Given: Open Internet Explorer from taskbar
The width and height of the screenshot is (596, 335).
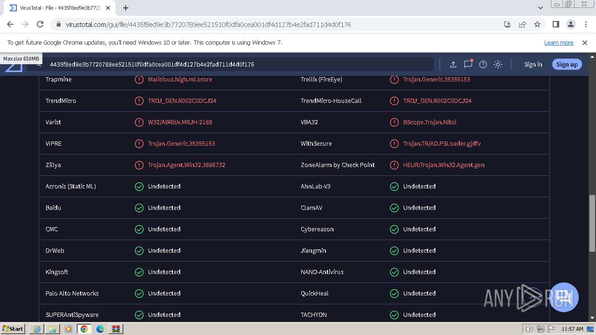Looking at the screenshot, I should [x=37, y=329].
